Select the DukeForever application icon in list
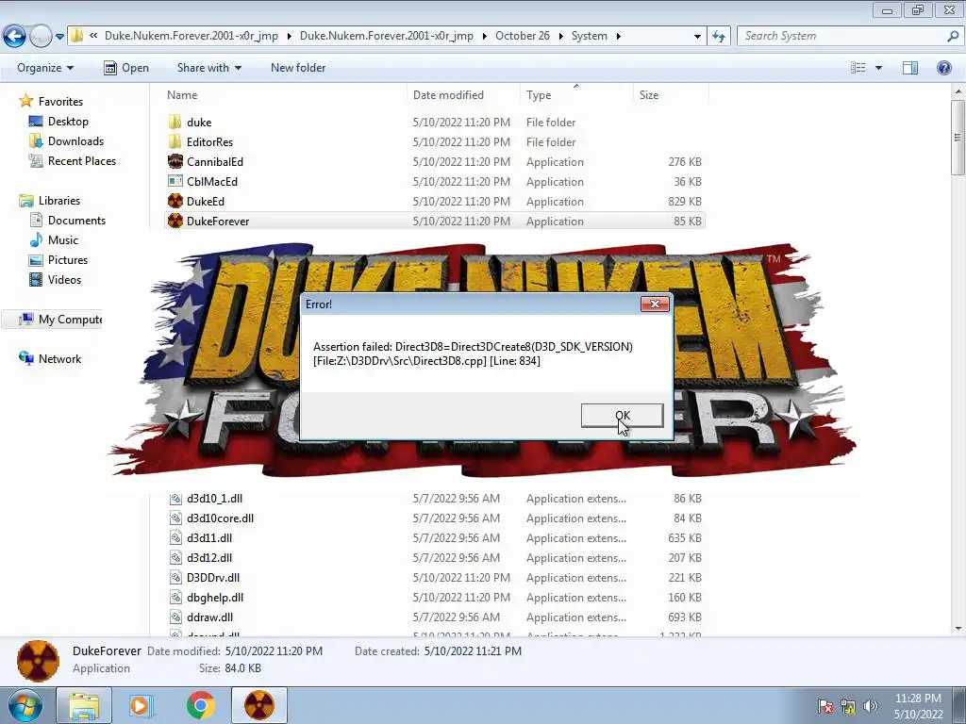The image size is (966, 724). [x=175, y=221]
